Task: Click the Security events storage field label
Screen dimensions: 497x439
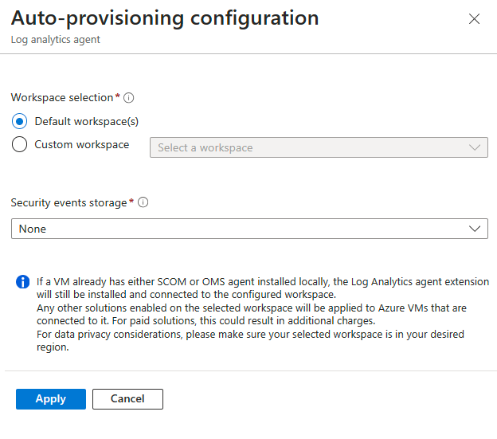Action: (x=68, y=203)
